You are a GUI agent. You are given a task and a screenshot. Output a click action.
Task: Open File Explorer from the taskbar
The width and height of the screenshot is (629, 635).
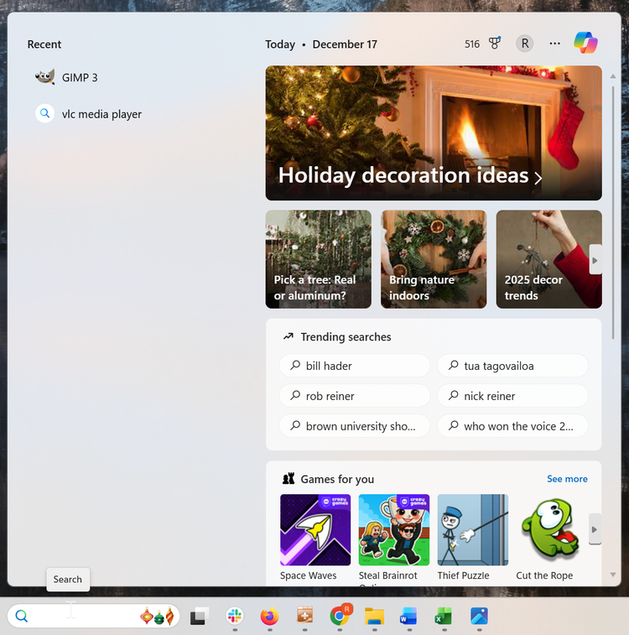(374, 616)
